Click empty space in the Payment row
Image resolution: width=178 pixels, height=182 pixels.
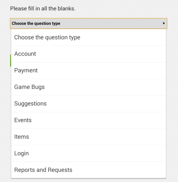click(102, 71)
